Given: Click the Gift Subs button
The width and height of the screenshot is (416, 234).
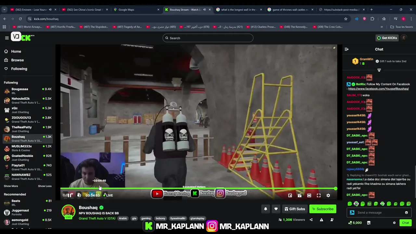Looking at the screenshot, I should [294, 209].
